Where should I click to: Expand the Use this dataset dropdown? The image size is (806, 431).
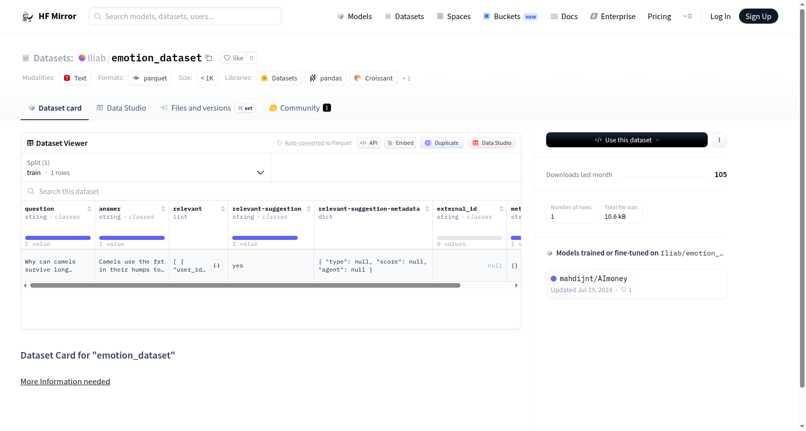tap(627, 140)
